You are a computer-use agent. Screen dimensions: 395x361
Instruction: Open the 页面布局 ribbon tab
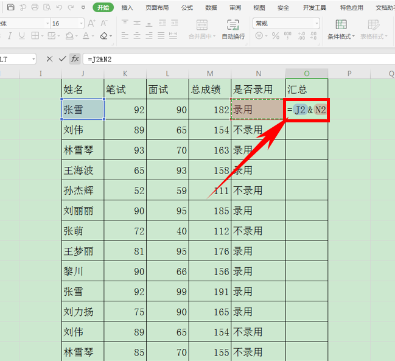click(157, 7)
